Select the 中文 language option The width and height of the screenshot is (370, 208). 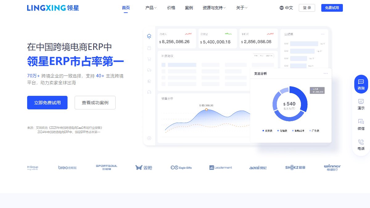pyautogui.click(x=289, y=8)
